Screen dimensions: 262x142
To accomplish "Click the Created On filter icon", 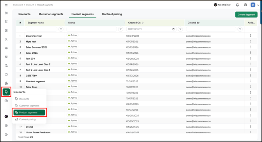I will coord(180,29).
